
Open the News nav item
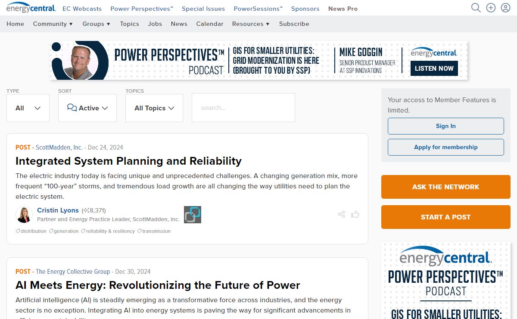click(x=179, y=24)
